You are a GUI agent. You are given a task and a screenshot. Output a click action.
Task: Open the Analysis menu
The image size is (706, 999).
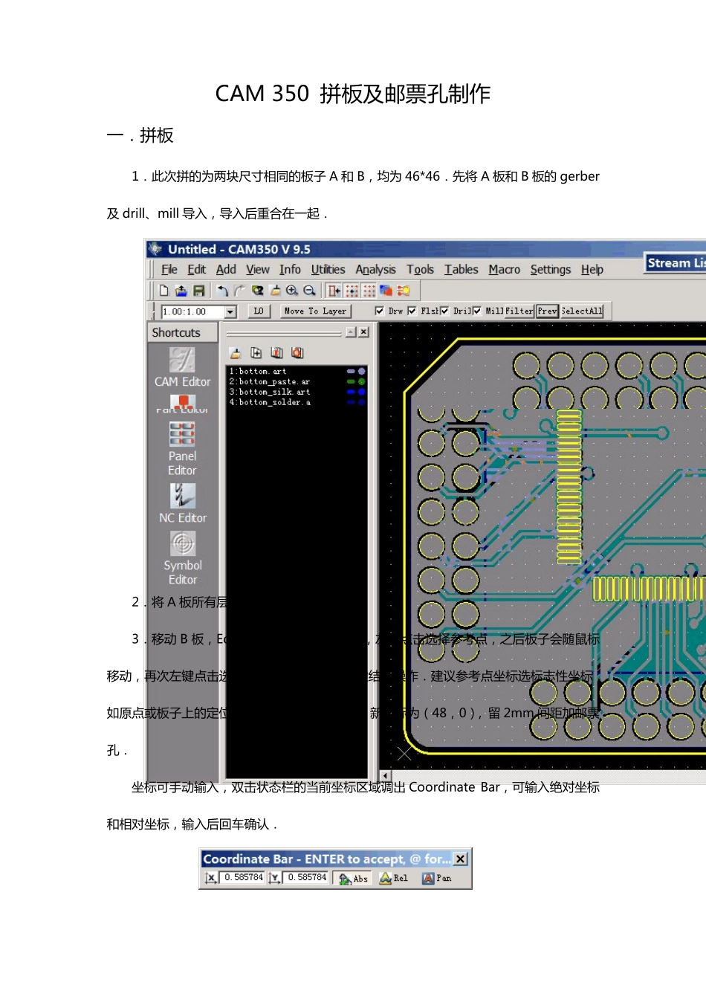(x=375, y=269)
